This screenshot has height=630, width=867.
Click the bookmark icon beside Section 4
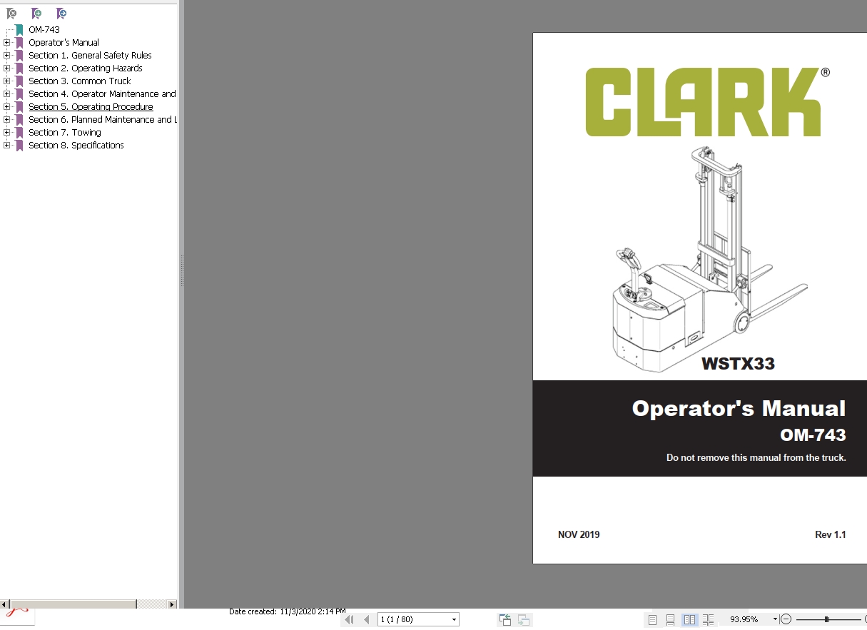tap(19, 94)
